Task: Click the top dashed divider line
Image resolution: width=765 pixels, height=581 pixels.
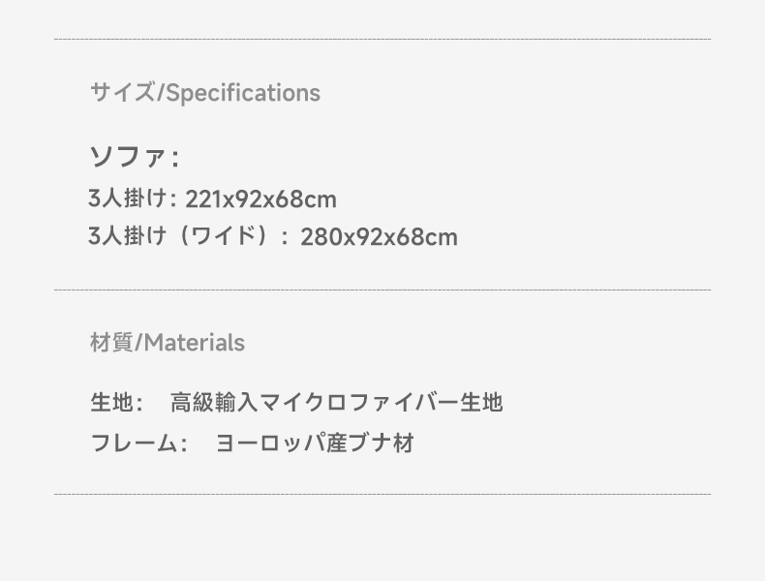Action: (382, 39)
